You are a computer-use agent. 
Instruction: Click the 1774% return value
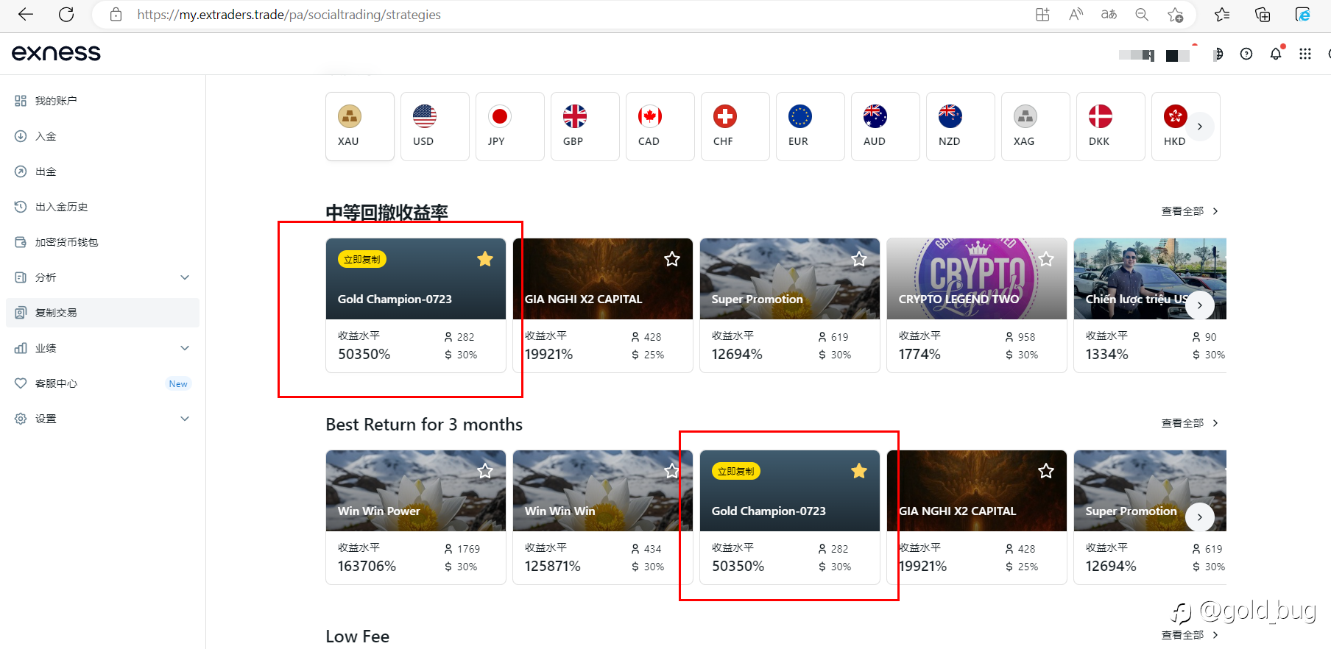click(x=919, y=355)
